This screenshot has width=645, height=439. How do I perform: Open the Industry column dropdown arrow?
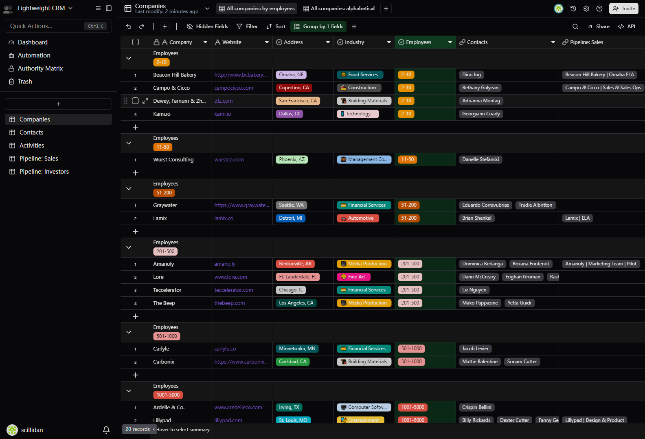coord(389,42)
